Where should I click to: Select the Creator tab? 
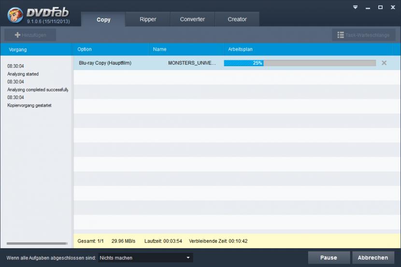tap(237, 19)
